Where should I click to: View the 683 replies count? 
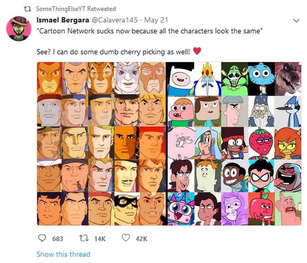(x=58, y=239)
